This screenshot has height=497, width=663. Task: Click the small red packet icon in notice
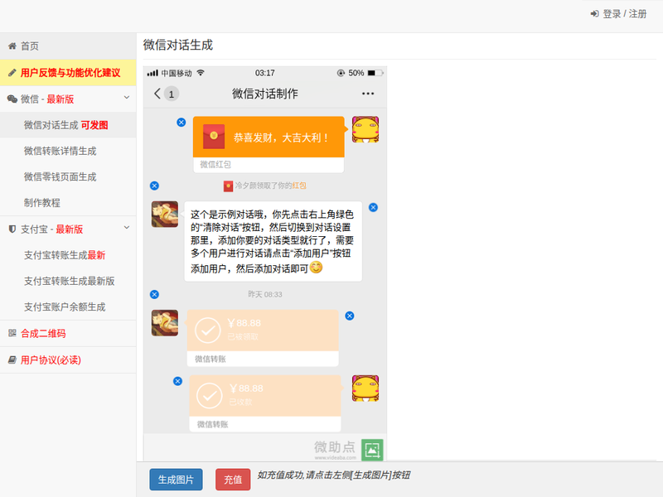point(228,186)
